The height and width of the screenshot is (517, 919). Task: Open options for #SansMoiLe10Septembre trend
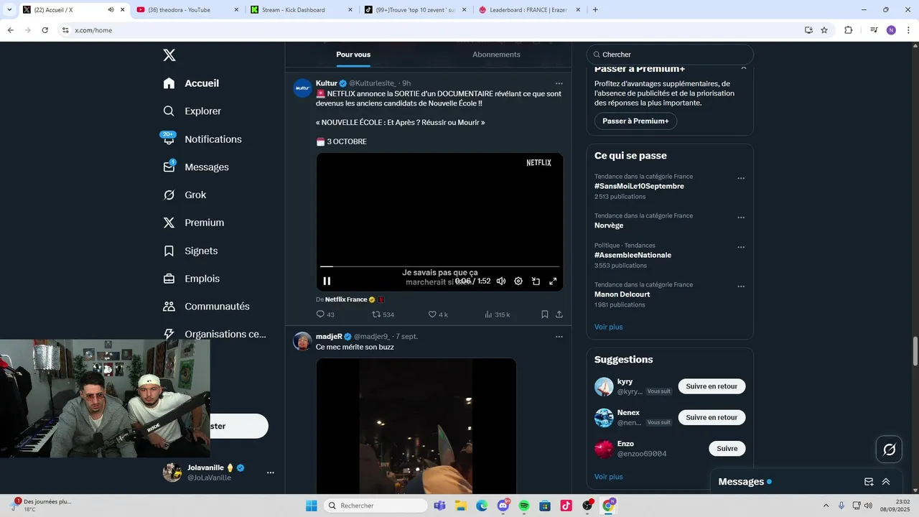point(741,178)
